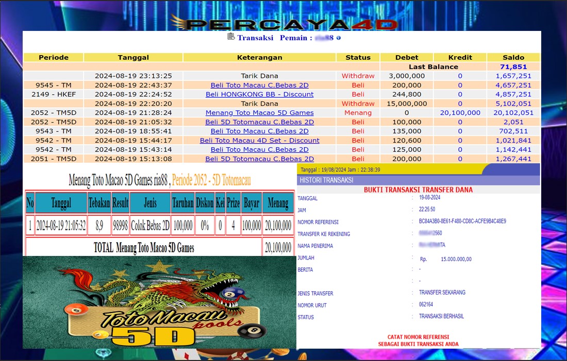Click the Menang header in winnings table
Viewport: 567px width, 361px height.
pos(278,203)
